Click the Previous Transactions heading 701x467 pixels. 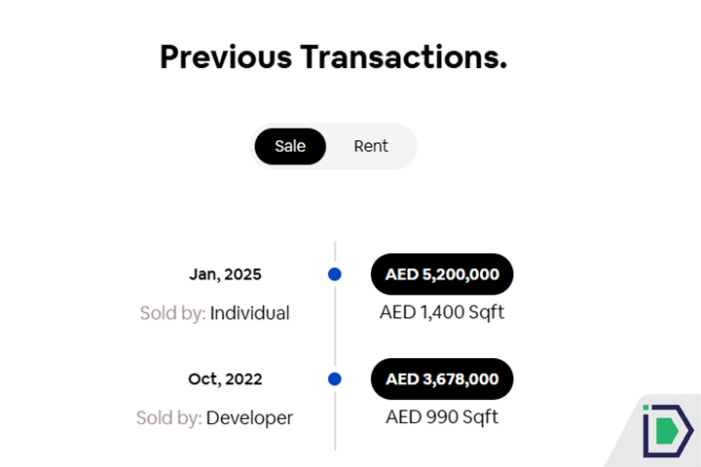[x=333, y=56]
